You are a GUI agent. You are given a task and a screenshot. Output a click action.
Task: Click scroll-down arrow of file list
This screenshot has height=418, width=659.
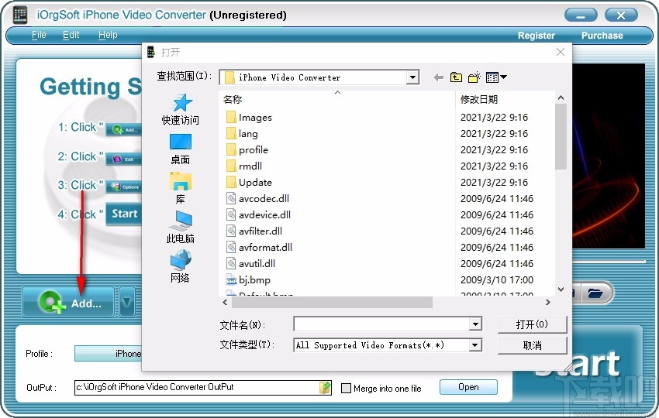click(x=561, y=290)
